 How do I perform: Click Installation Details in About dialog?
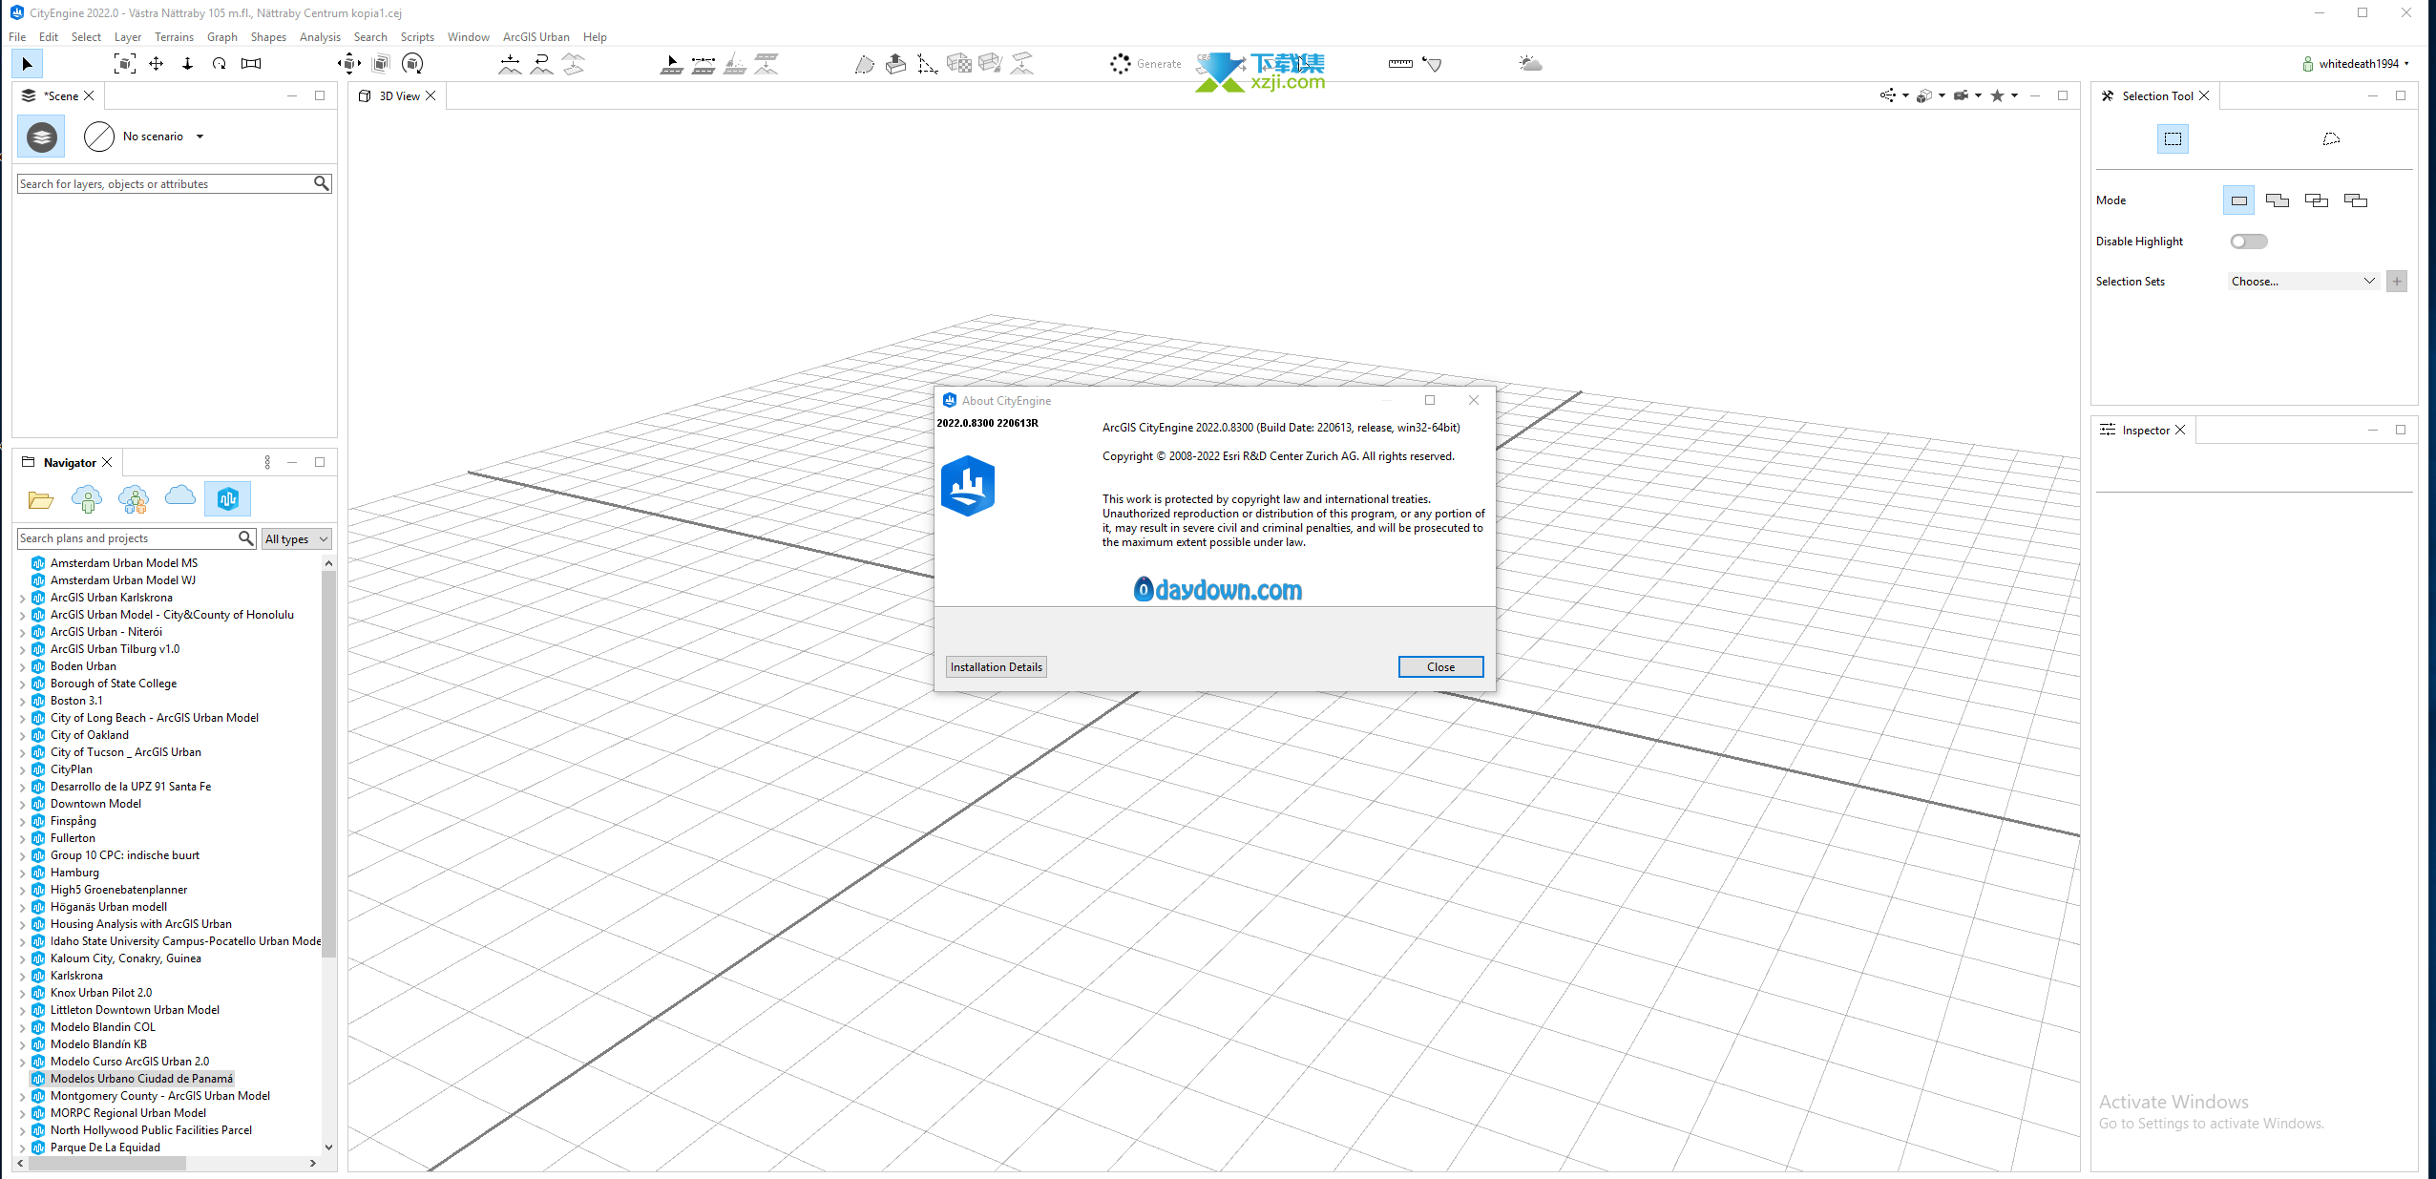(996, 666)
